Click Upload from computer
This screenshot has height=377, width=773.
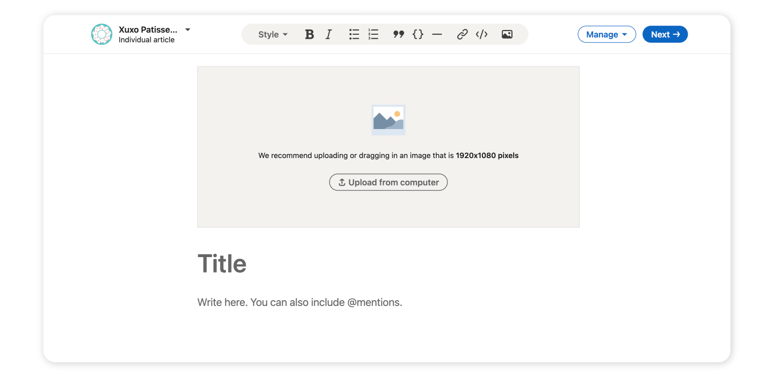388,182
